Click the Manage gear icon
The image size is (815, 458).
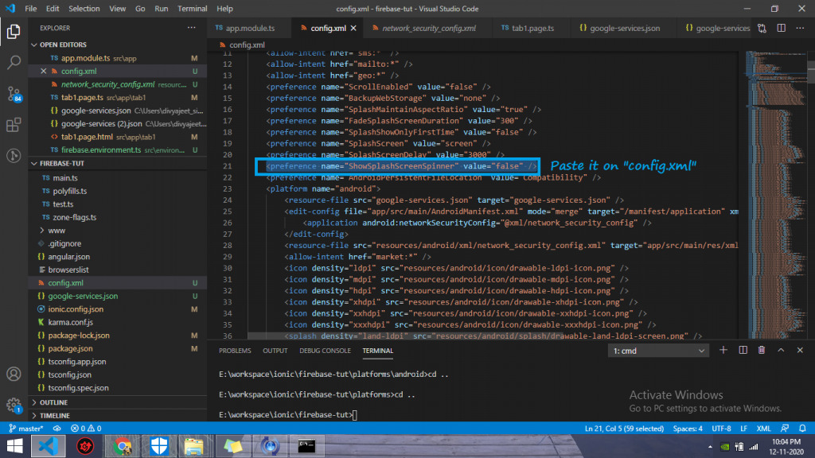tap(14, 405)
